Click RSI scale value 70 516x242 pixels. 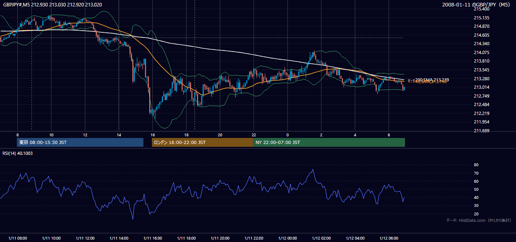(x=476, y=173)
